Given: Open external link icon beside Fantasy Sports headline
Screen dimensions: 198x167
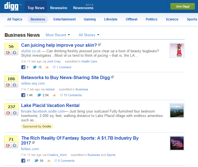Looking at the screenshot, I should point(34,142).
